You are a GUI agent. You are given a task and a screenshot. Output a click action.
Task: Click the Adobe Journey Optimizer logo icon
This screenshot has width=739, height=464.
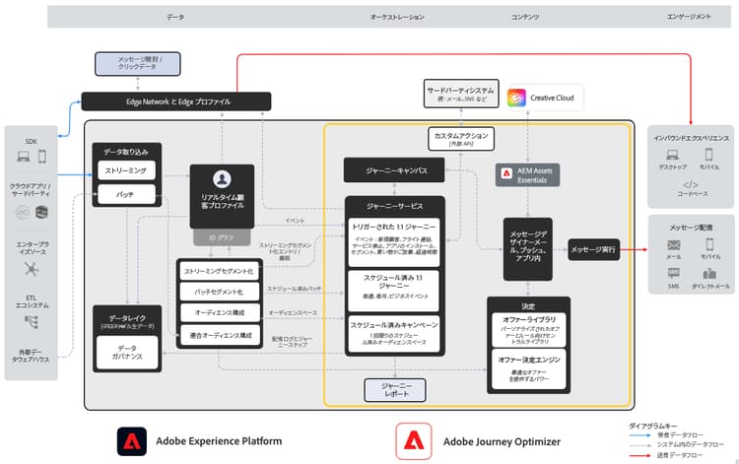pyautogui.click(x=414, y=441)
